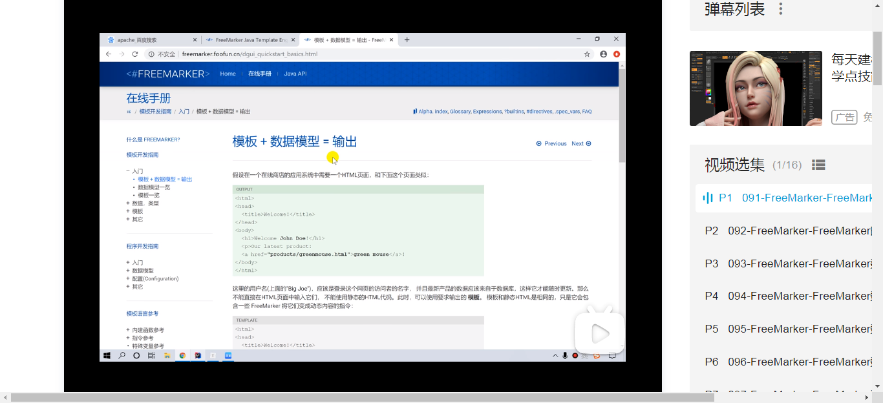883x403 pixels.
Task: Expand 内建函数参考 in sidebar tree
Action: click(x=145, y=330)
